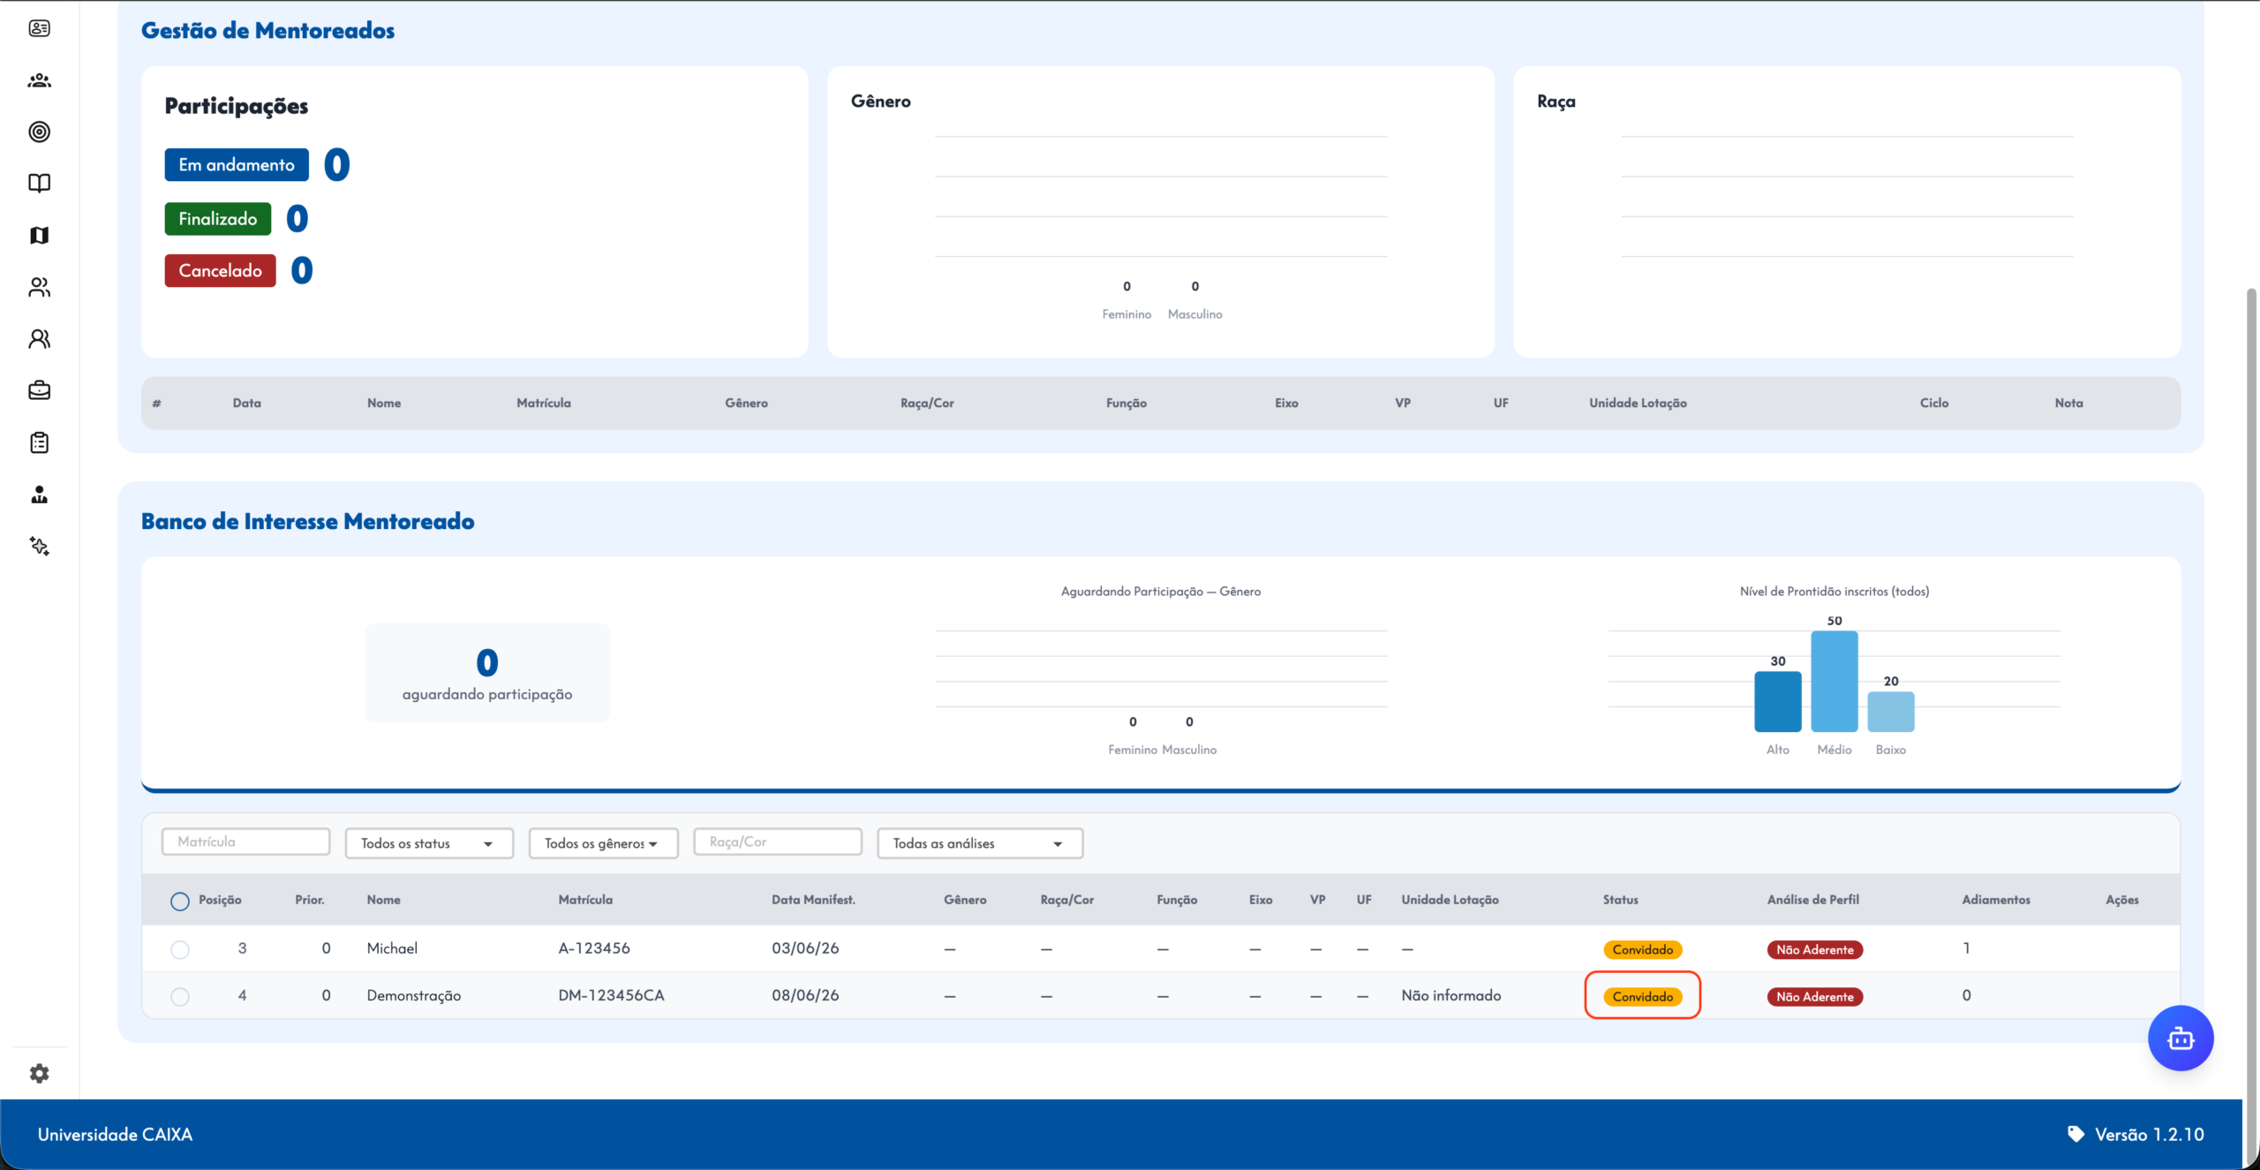2260x1170 pixels.
Task: Click the Cancelado badge
Action: click(220, 271)
